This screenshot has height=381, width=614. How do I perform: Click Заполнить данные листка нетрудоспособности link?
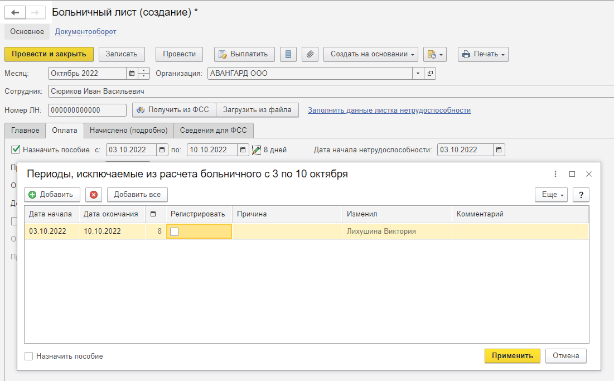[x=389, y=110]
